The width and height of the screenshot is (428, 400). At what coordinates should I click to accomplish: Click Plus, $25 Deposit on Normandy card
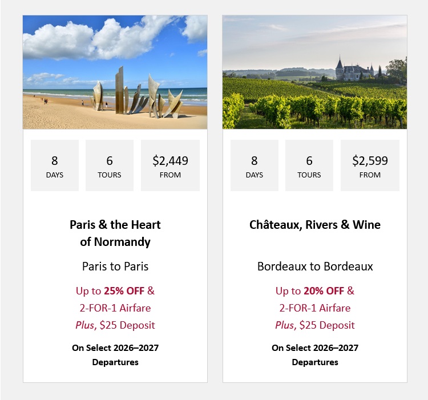click(115, 325)
